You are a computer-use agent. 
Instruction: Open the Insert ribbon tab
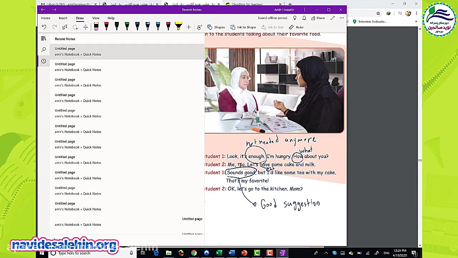pos(63,18)
